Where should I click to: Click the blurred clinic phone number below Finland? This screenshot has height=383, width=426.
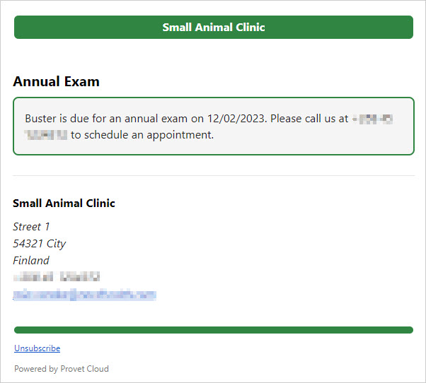click(x=57, y=277)
